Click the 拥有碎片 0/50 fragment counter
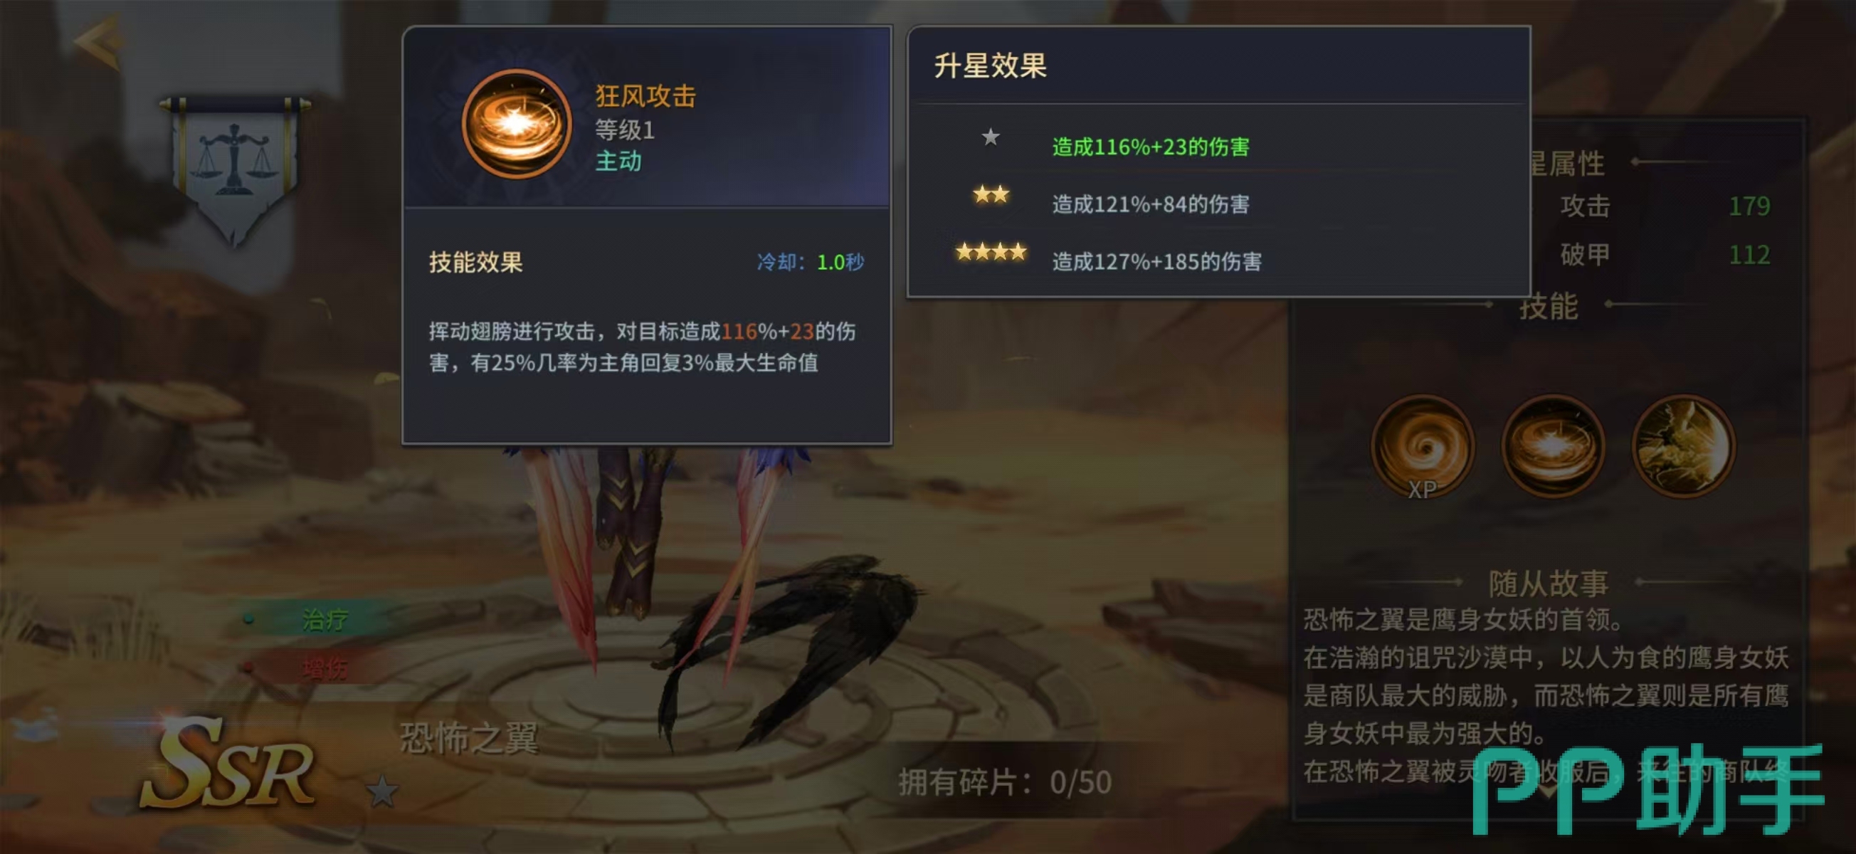This screenshot has height=854, width=1856. tap(1005, 782)
